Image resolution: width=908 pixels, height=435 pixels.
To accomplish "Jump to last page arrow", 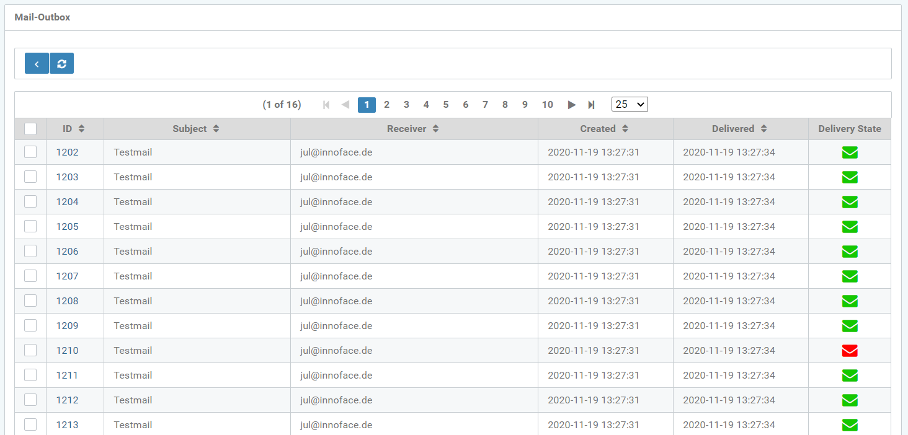I will [x=591, y=105].
